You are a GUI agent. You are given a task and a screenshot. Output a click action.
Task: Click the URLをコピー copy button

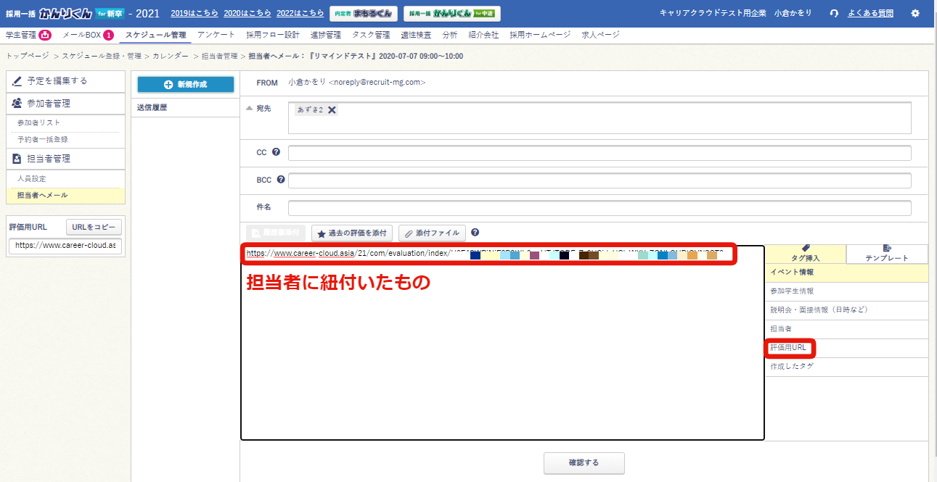(95, 226)
